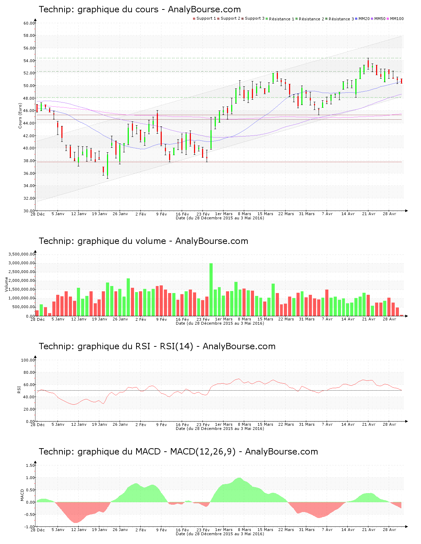Click '28 Déc' date under price chart
The width and height of the screenshot is (421, 544).
tap(38, 214)
